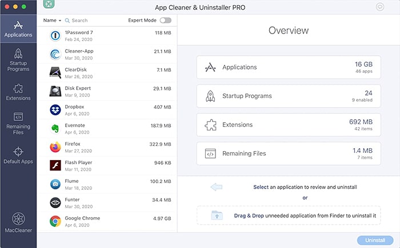This screenshot has width=400, height=248.
Task: Click the Drag & Drop area
Action: click(289, 216)
